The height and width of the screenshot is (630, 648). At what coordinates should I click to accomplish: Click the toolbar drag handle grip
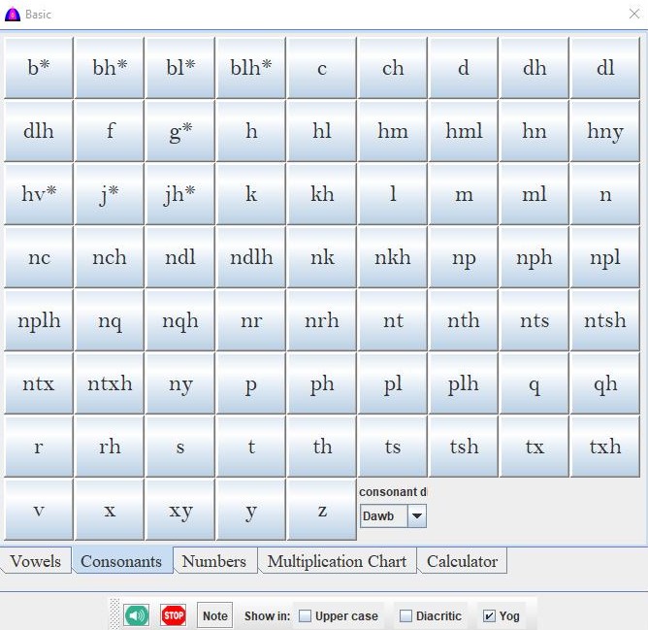[x=114, y=615]
